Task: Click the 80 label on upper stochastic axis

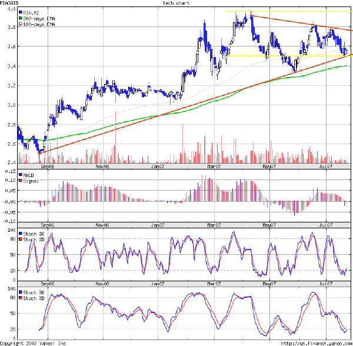Action: pos(13,239)
